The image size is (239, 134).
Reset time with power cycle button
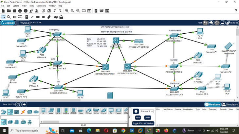click(x=18, y=105)
